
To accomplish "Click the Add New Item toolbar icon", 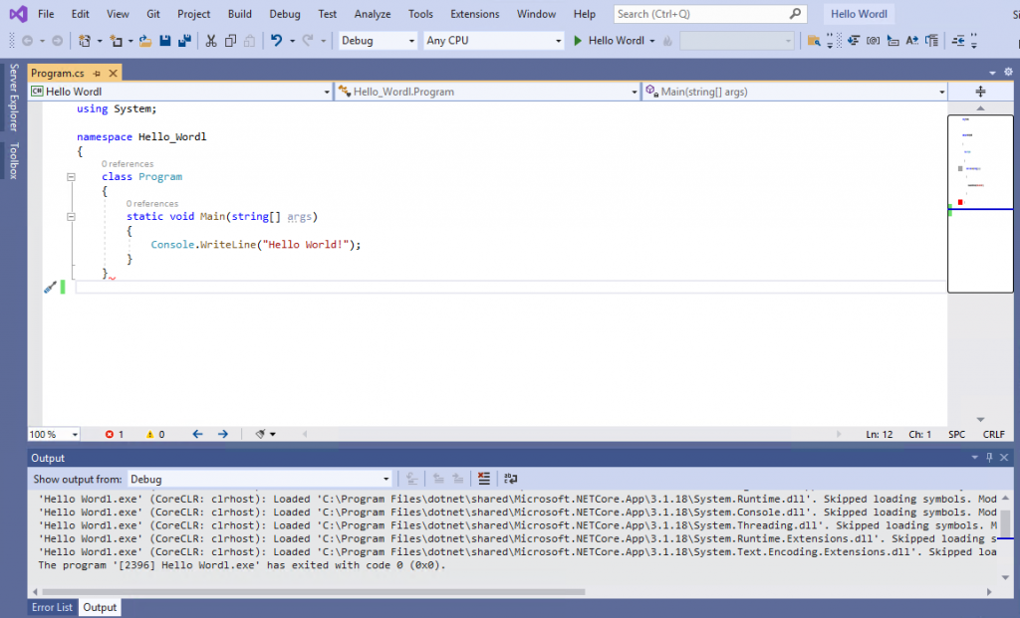I will click(x=116, y=41).
